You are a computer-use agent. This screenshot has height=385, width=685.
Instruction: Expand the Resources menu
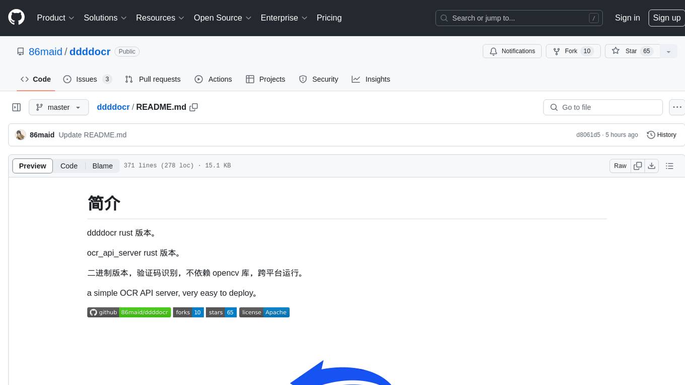click(x=160, y=18)
